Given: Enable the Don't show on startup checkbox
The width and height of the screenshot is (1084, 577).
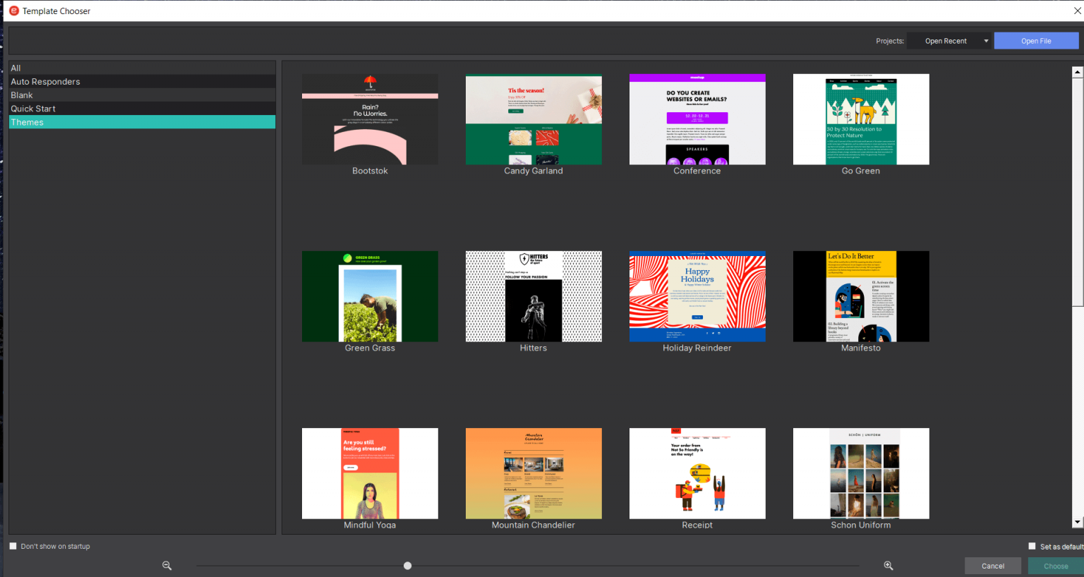Looking at the screenshot, I should pyautogui.click(x=12, y=545).
